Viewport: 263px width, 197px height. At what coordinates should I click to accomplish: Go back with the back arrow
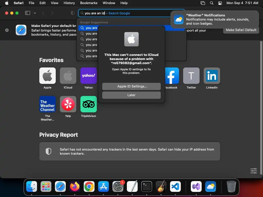tap(43, 13)
